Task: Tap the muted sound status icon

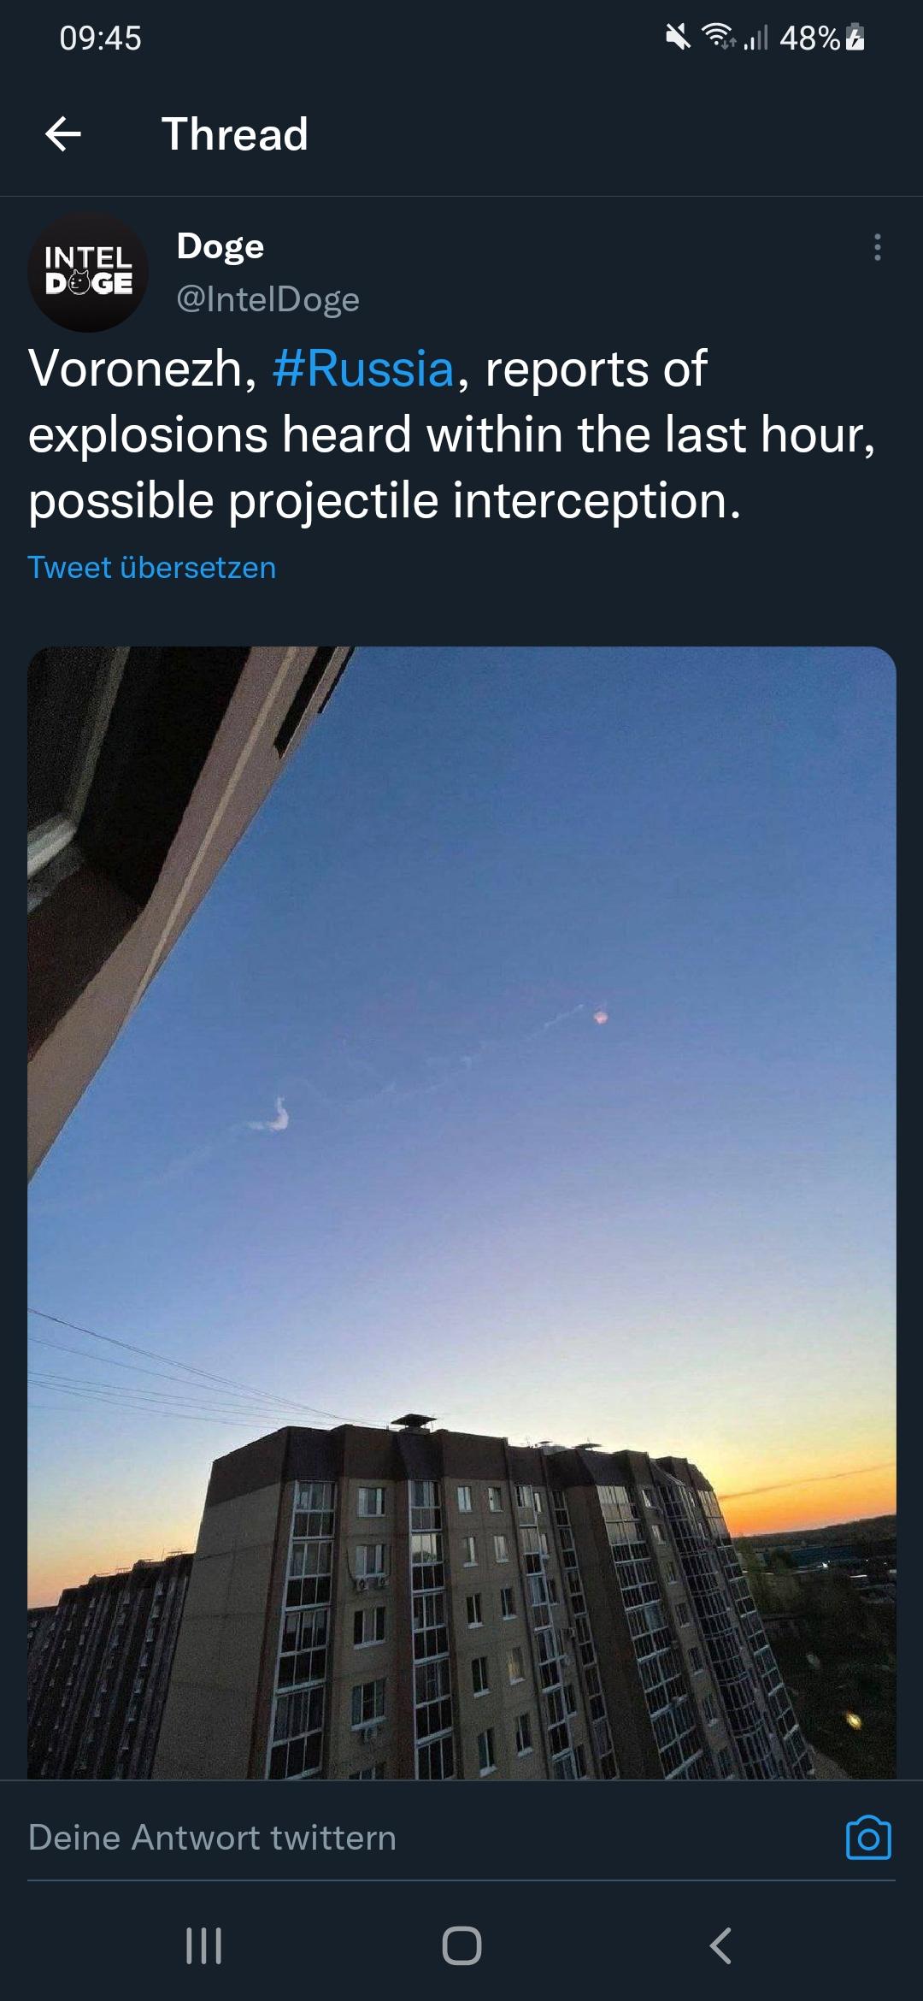Action: coord(679,37)
